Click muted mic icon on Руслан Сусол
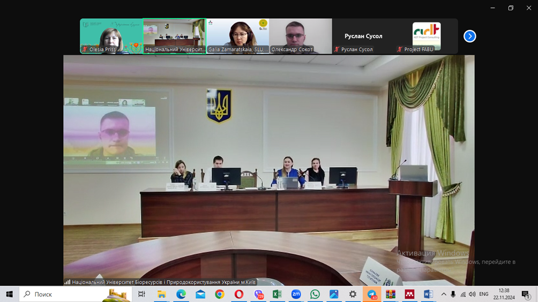 337,49
